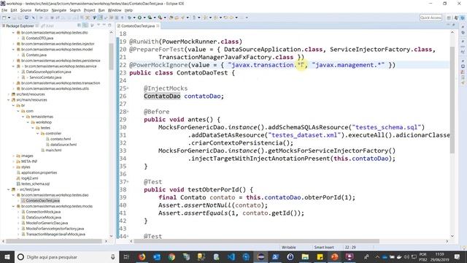Select ContatoDaoTest.java in the tree
Screen dimensions: 467x263
point(42,201)
